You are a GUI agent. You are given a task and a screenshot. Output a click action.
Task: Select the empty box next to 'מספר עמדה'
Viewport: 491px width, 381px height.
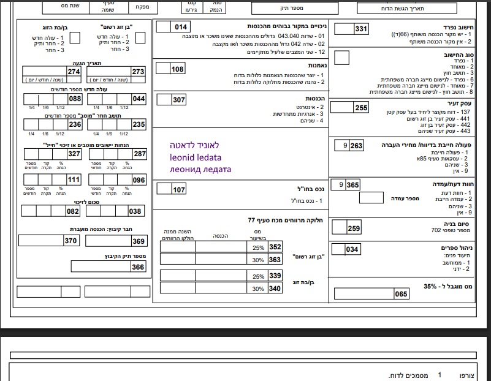pyautogui.click(x=371, y=198)
